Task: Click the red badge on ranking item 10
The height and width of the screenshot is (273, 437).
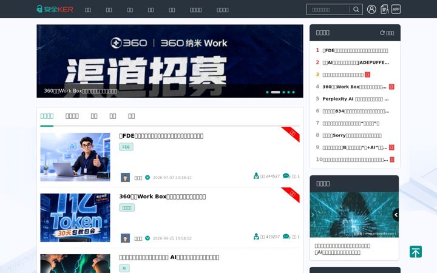Action: 392,160
